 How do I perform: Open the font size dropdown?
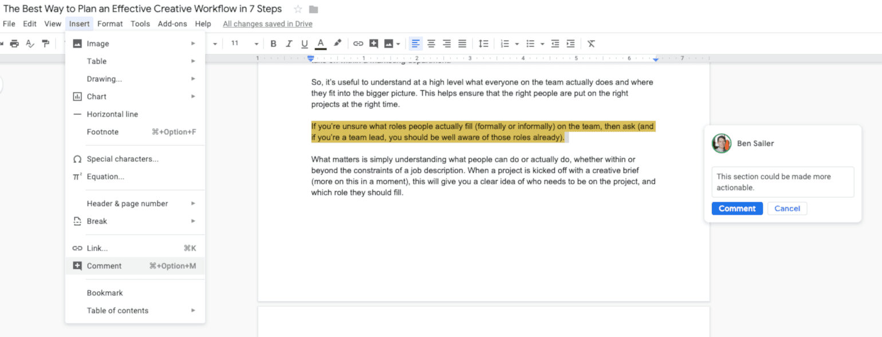256,44
